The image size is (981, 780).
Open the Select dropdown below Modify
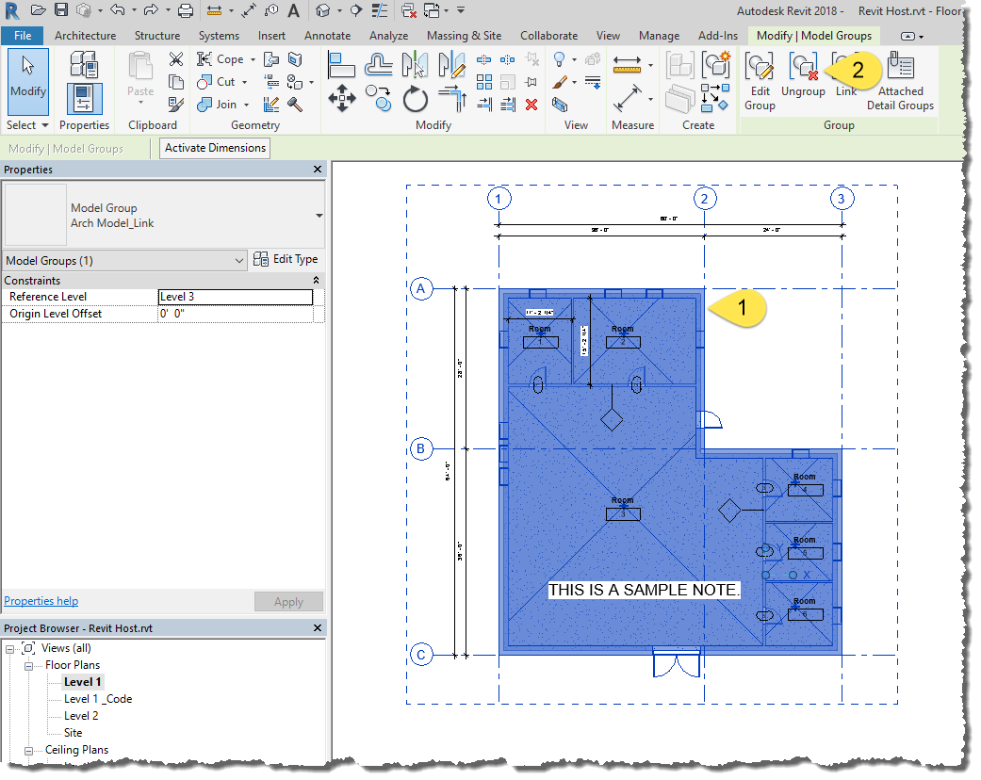pos(27,124)
